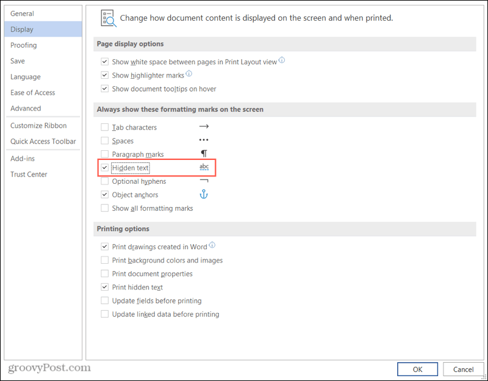Open Ease of Access options
The image size is (488, 381).
point(43,93)
